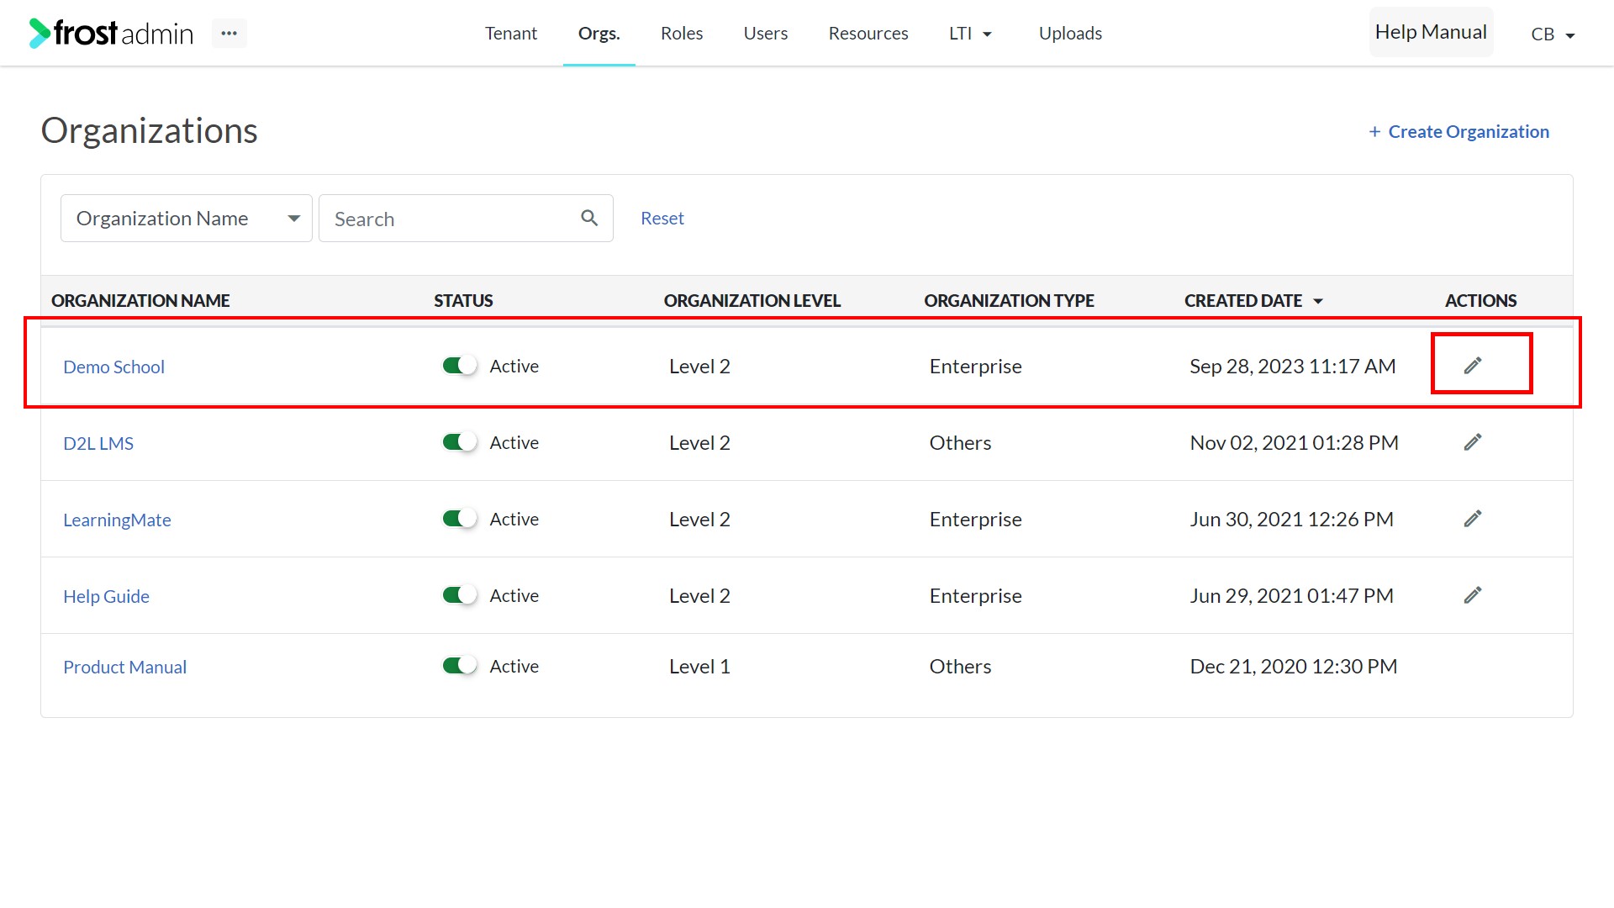Toggle D2L LMS active status
Screen dimensions: 1614x908
pyautogui.click(x=460, y=442)
